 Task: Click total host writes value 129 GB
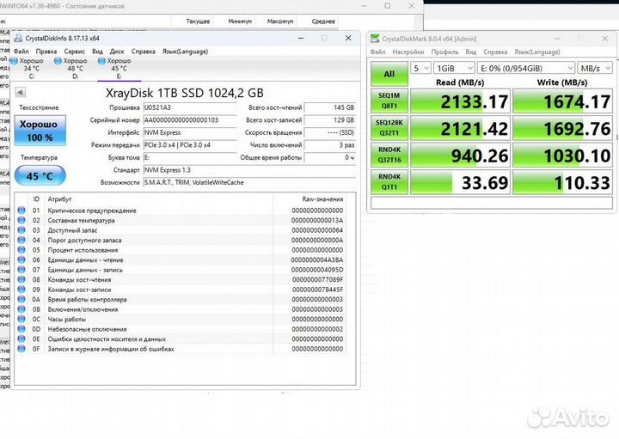point(330,120)
